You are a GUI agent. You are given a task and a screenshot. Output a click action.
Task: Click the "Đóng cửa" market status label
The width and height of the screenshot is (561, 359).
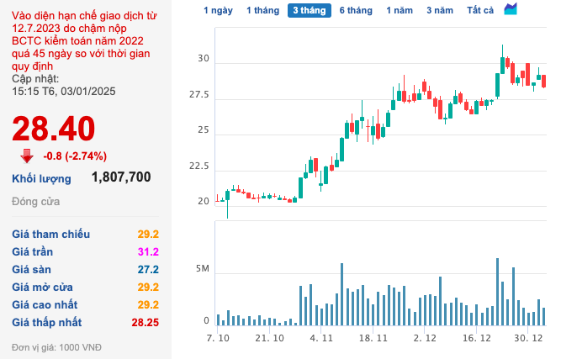point(35,203)
